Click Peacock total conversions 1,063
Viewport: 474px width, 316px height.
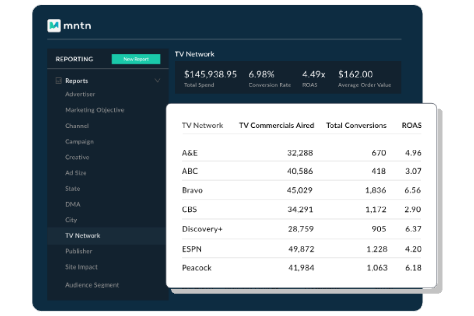[377, 268]
